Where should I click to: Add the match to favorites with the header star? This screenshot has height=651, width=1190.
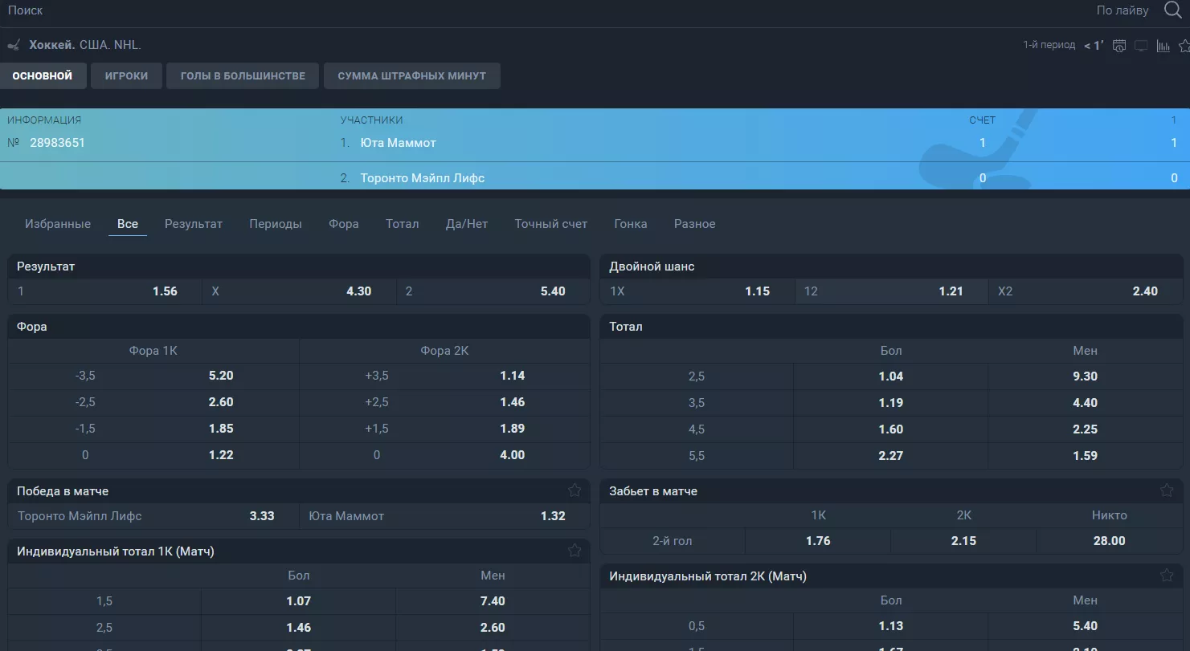coord(1184,46)
